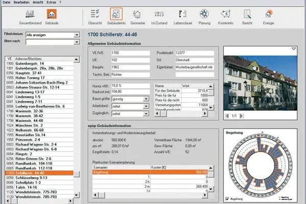Show next building photo arrow
This screenshot has height=204, width=306.
[241, 116]
